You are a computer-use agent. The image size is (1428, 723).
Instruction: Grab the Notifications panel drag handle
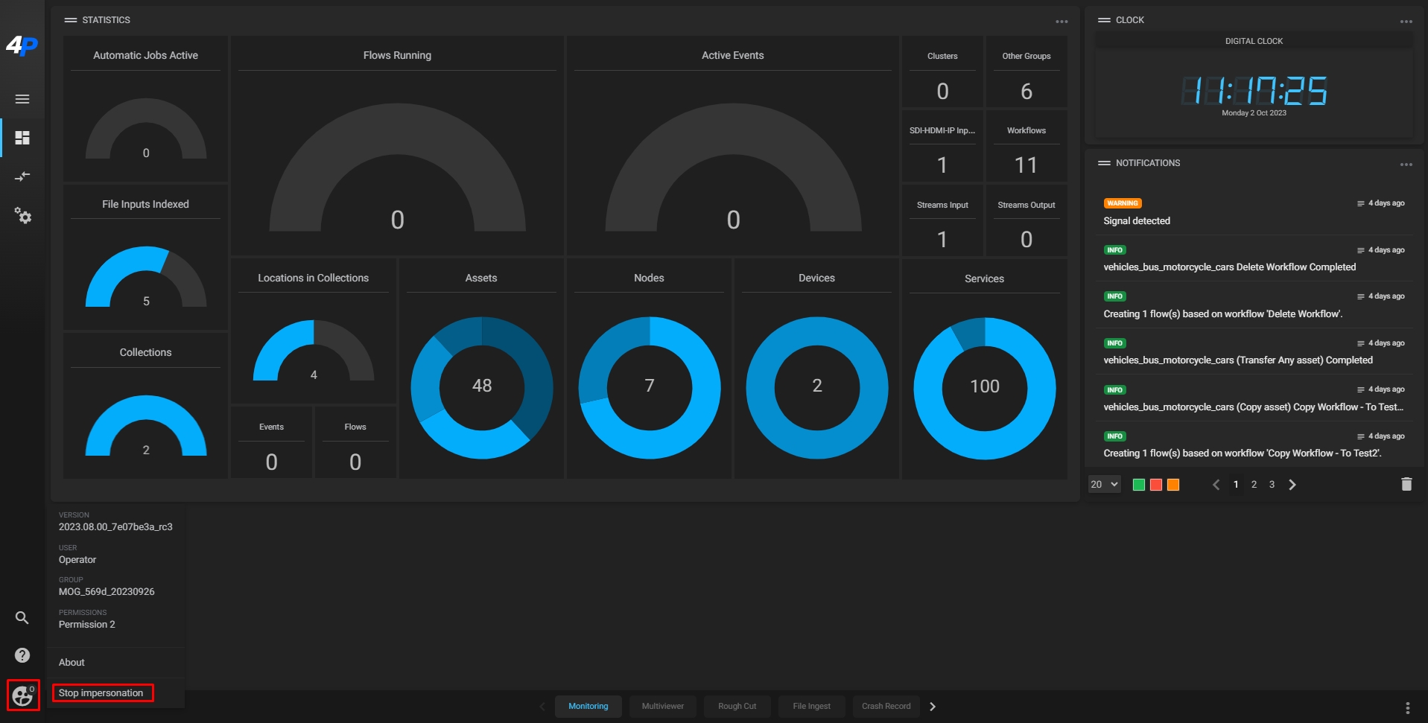point(1104,163)
